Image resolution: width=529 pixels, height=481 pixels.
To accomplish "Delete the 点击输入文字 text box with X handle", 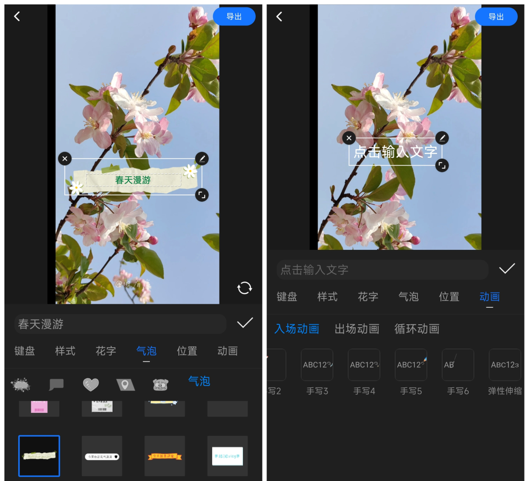I will pyautogui.click(x=349, y=138).
